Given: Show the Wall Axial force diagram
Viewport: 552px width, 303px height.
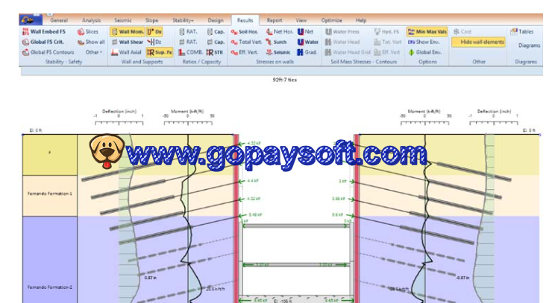Looking at the screenshot, I should coord(125,53).
